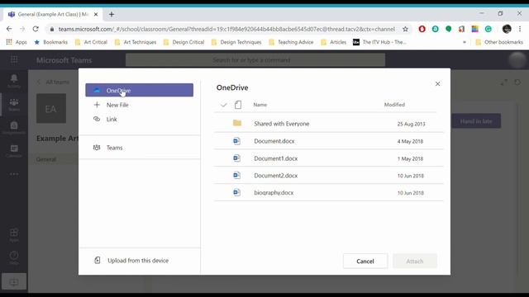529x297 pixels.
Task: Click the red Opera extension icon
Action: [x=422, y=29]
